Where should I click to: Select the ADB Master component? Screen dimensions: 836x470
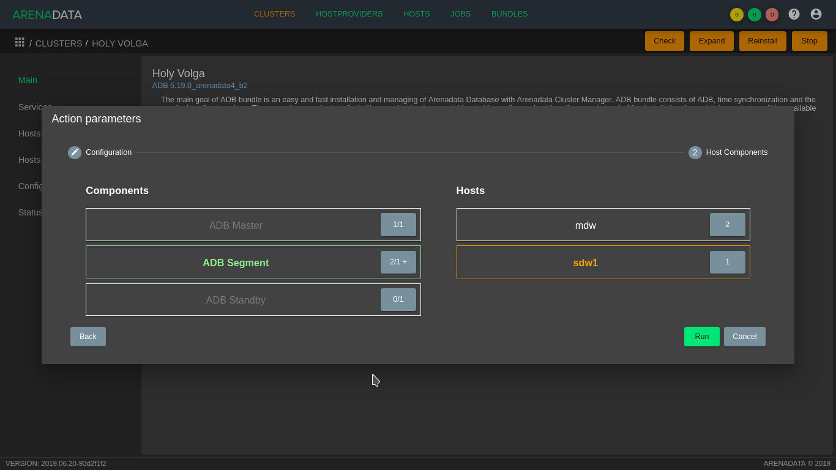(236, 225)
